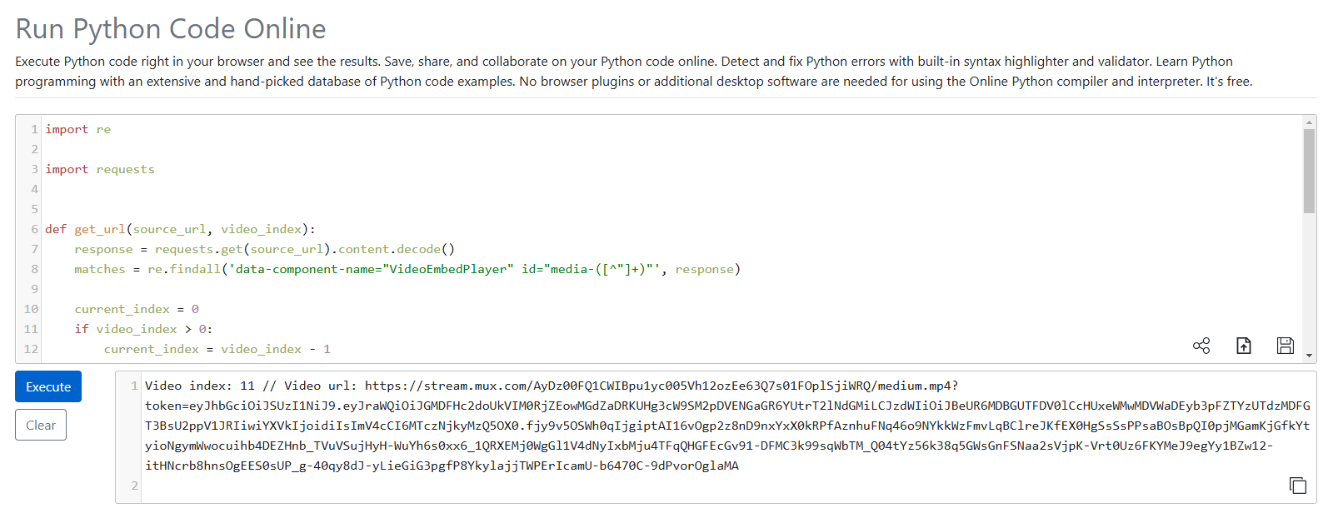Click empty line 9 in the code editor
Image resolution: width=1338 pixels, height=513 pixels.
pos(250,289)
